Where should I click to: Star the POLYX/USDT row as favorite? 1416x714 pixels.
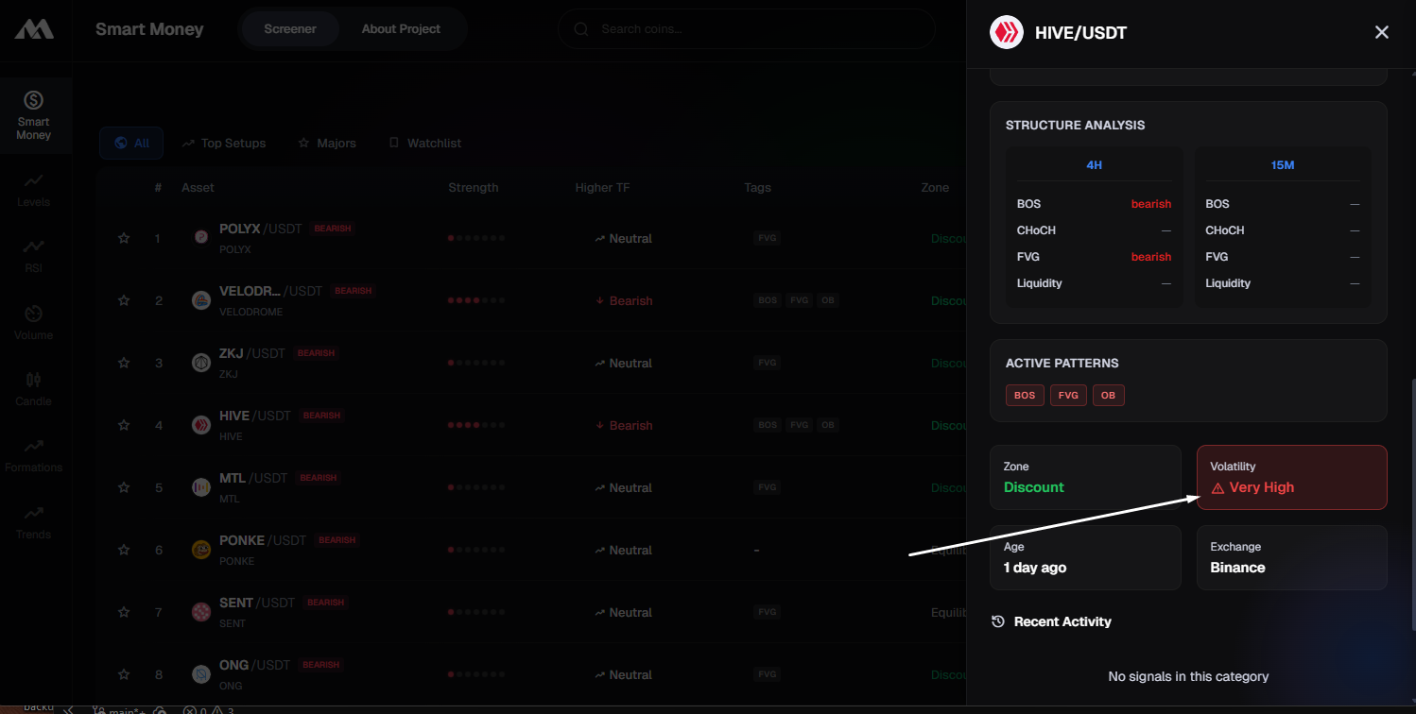(x=124, y=238)
